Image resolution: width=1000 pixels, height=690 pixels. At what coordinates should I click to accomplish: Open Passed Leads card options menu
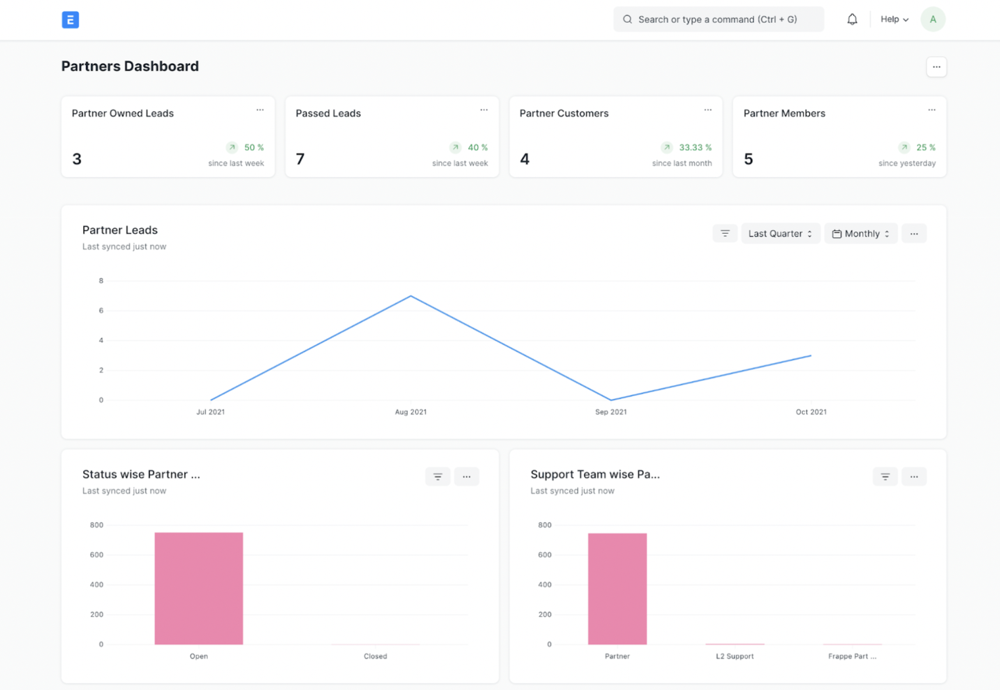[484, 110]
